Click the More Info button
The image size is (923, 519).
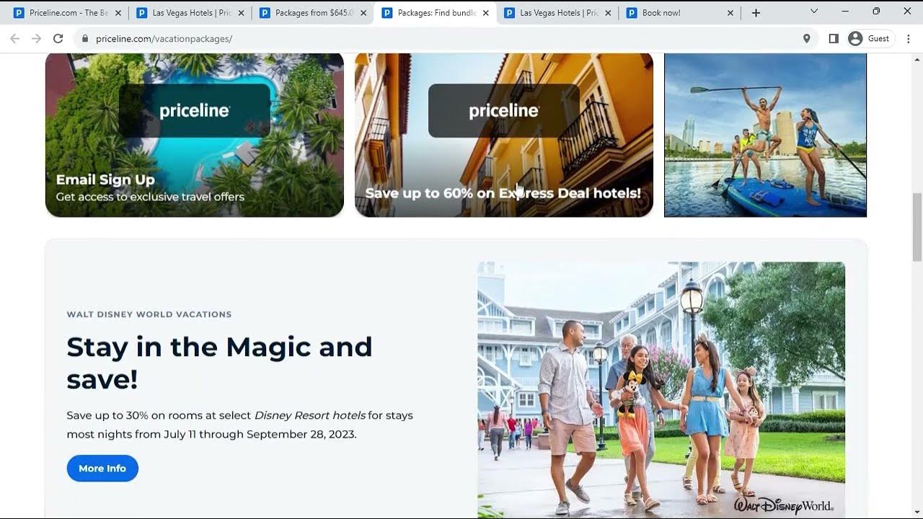[102, 469]
